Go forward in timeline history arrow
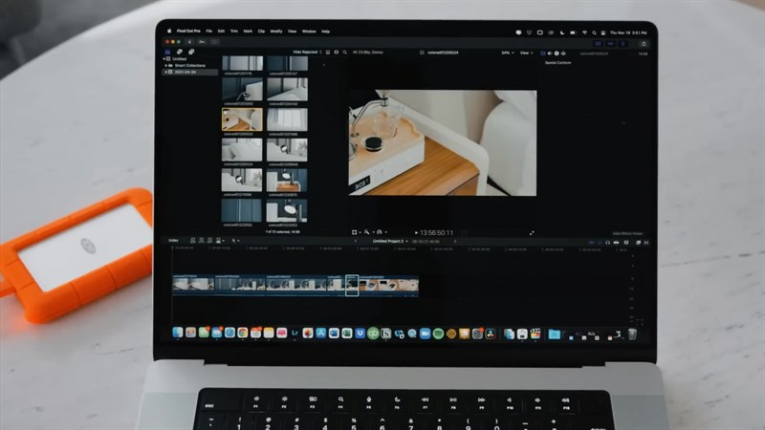The height and width of the screenshot is (430, 765). click(455, 242)
